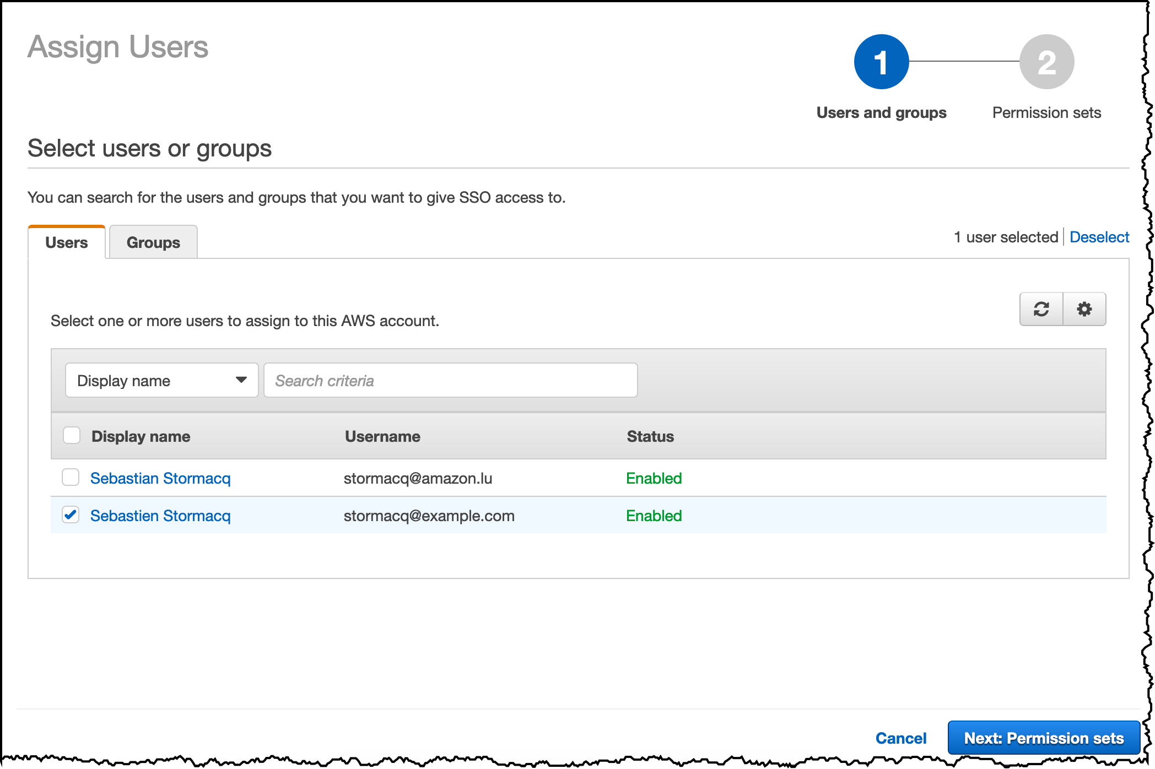Click step 1 Users and groups circle
Viewport: 1155px width, 769px height.
881,62
